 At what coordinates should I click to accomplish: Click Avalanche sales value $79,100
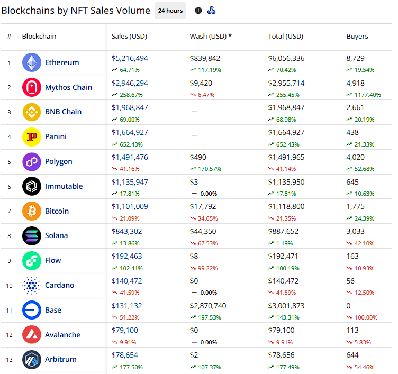124,331
